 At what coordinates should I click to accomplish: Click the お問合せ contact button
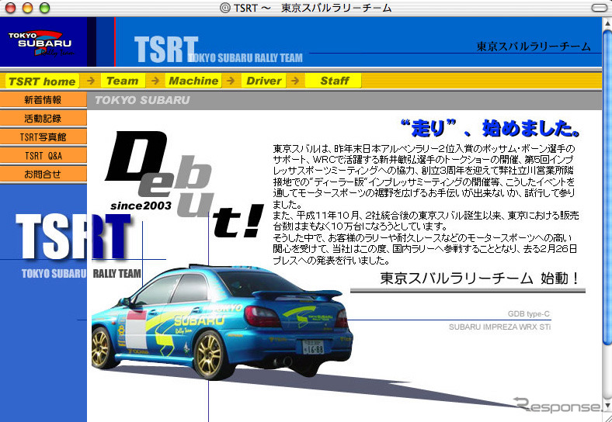(43, 175)
